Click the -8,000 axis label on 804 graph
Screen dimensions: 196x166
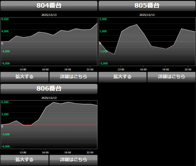pos(5,64)
